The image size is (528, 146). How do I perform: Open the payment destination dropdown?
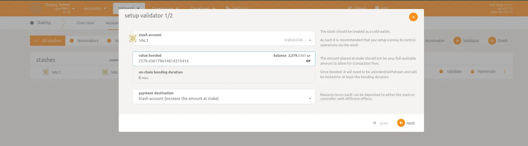pyautogui.click(x=224, y=97)
